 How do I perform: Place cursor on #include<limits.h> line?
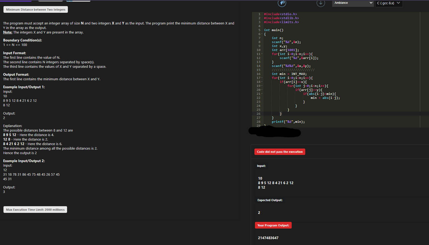click(281, 22)
